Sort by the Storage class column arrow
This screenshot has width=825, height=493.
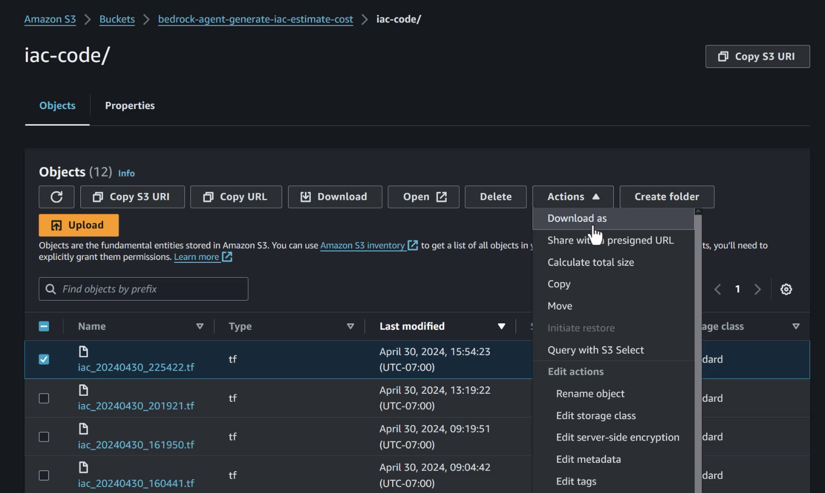796,326
